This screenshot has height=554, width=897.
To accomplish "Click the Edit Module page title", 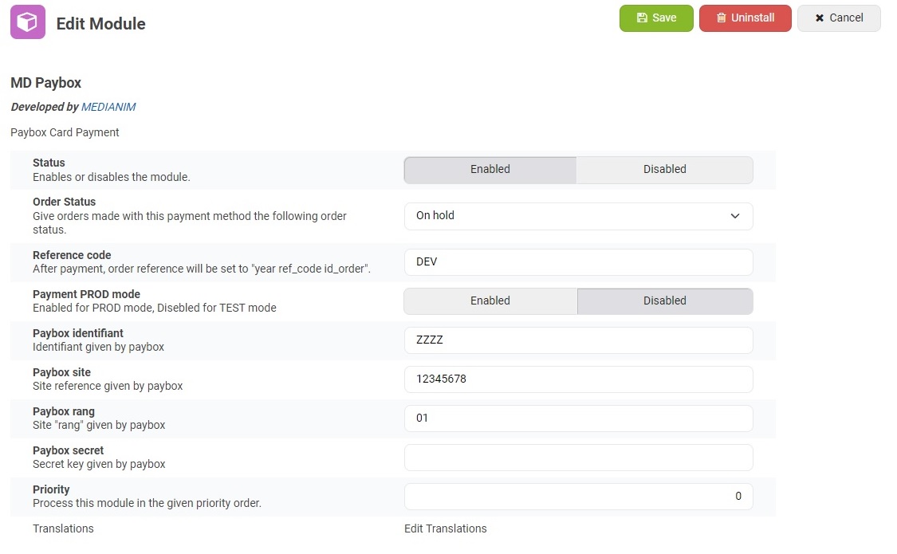I will tap(100, 23).
